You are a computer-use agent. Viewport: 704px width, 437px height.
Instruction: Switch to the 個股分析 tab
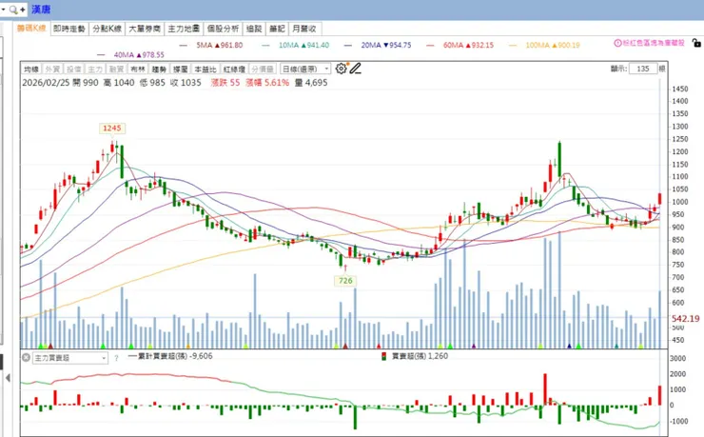pyautogui.click(x=223, y=29)
